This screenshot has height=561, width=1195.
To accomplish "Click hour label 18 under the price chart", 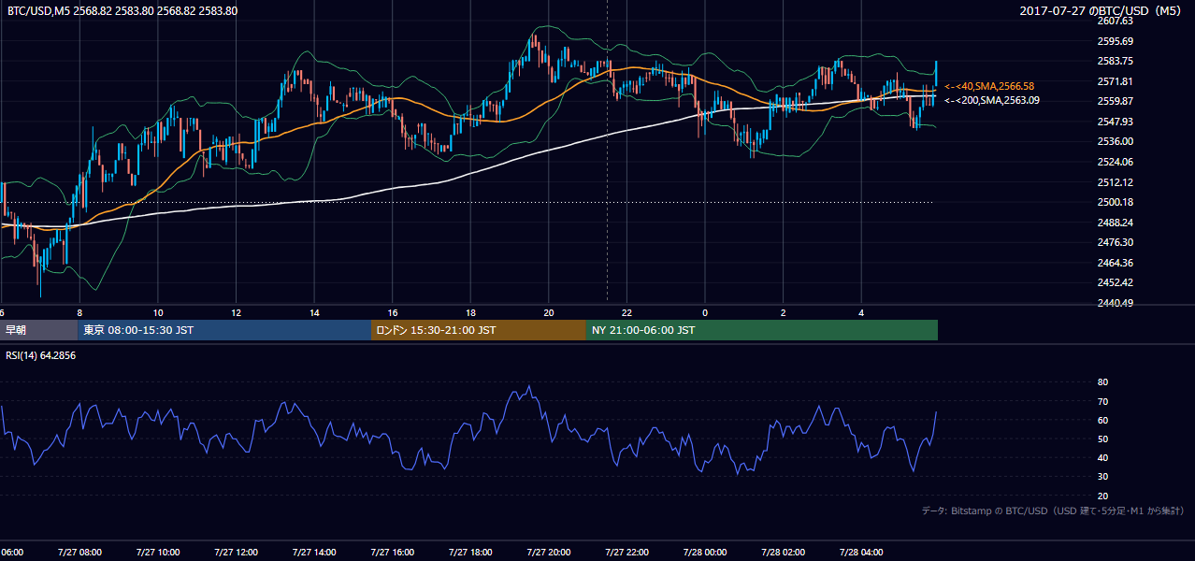I will point(470,313).
